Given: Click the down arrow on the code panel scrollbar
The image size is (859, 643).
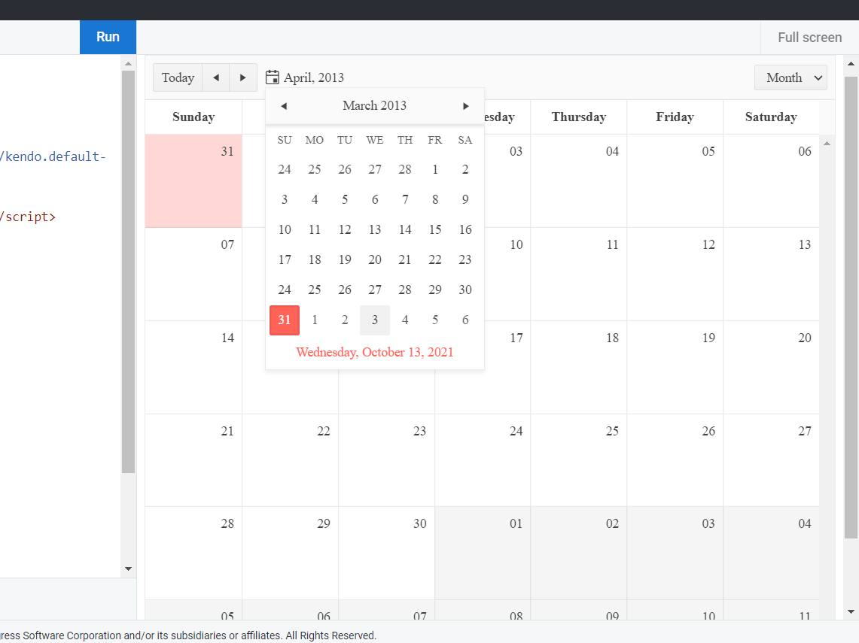Looking at the screenshot, I should tap(128, 569).
